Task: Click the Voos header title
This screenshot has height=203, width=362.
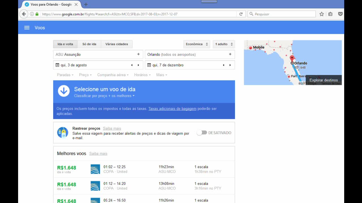Action: (40, 28)
